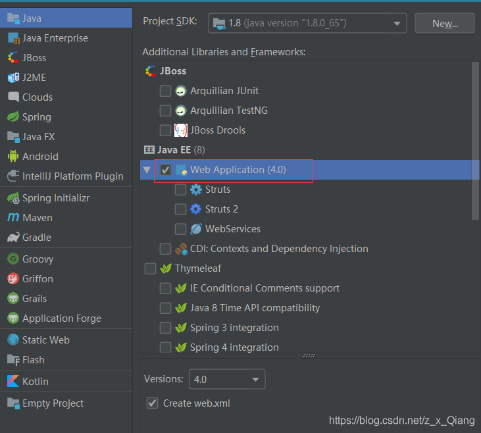Click the IntelliJ Platform Plugin icon
The image size is (481, 433).
click(13, 176)
